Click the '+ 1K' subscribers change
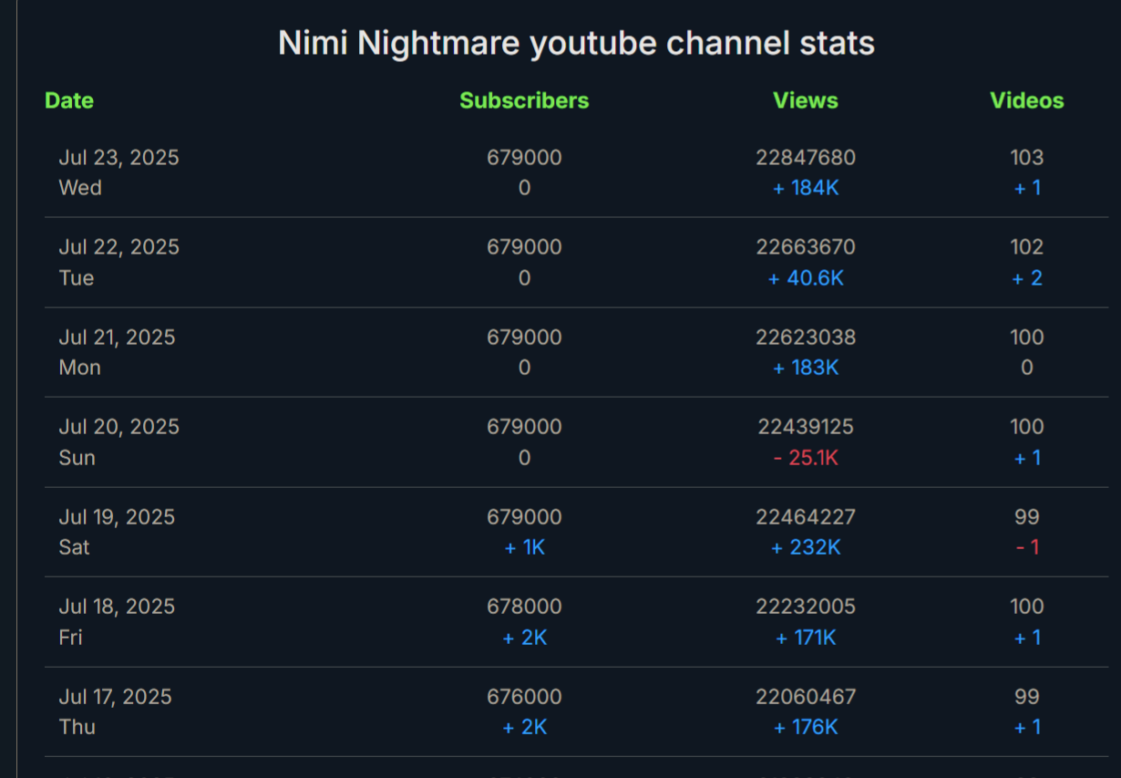1121x778 pixels. click(524, 547)
